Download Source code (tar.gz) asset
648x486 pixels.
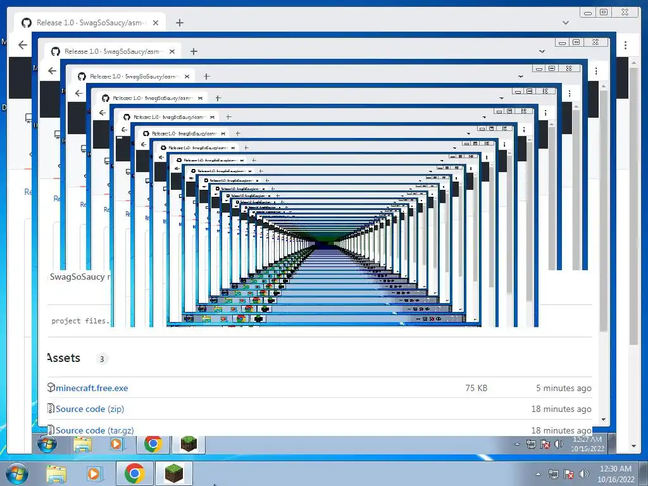tap(95, 430)
